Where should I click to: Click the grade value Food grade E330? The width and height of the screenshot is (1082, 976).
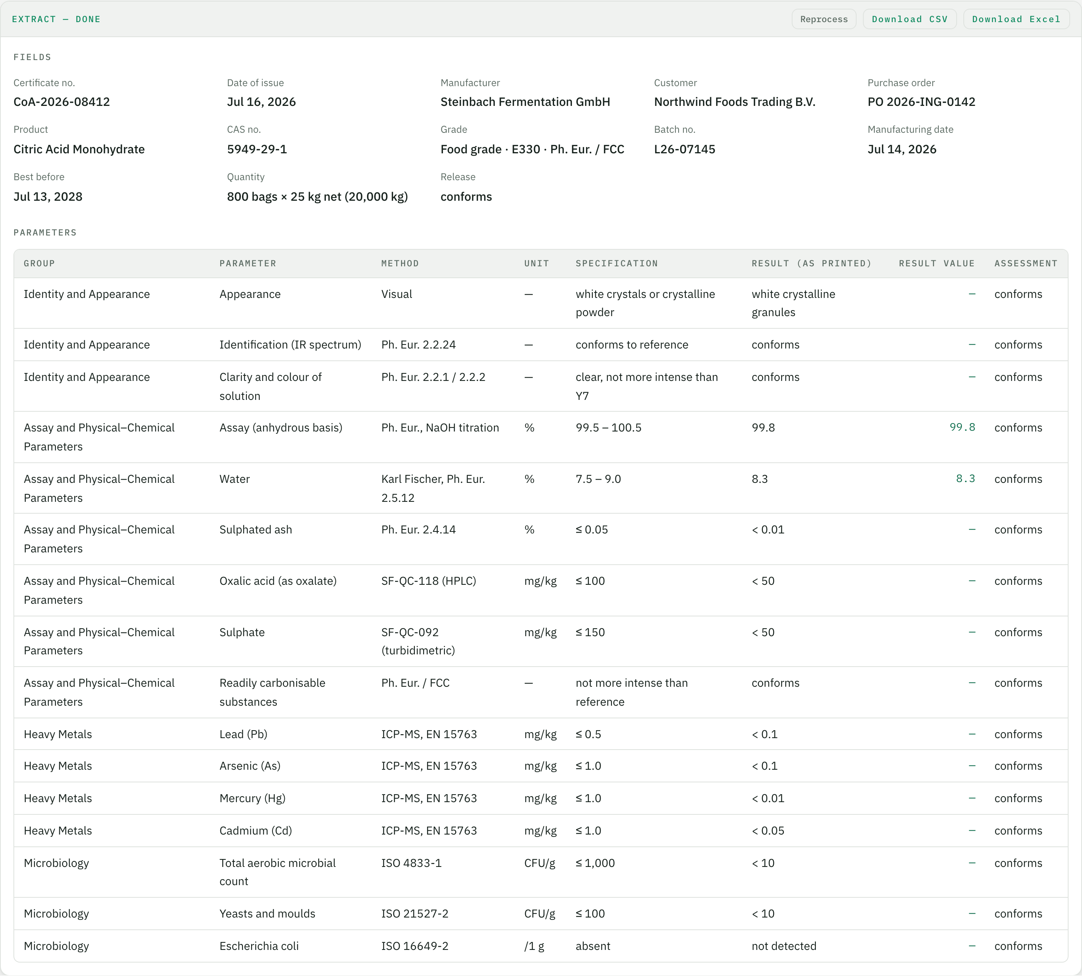pos(532,149)
